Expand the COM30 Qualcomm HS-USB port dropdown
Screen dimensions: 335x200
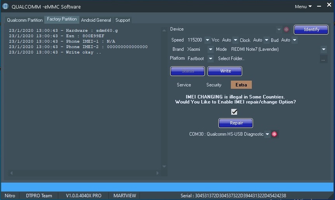(267, 134)
